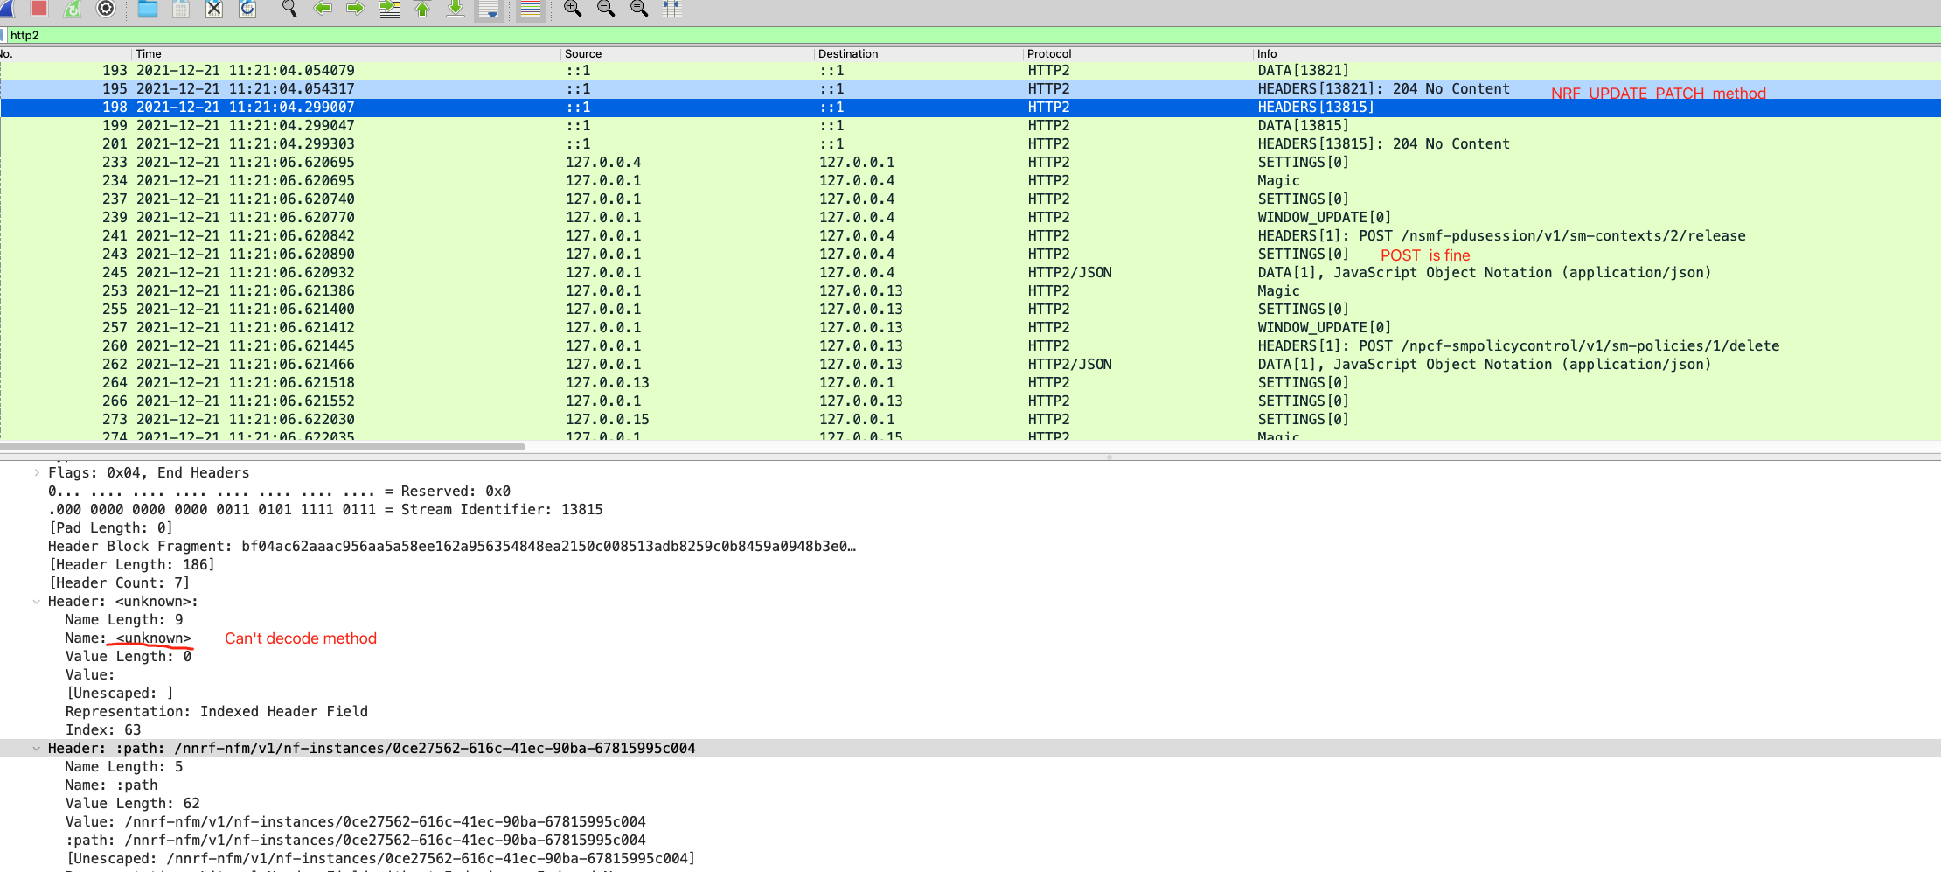Go to the last packet
The height and width of the screenshot is (872, 1941).
[455, 10]
